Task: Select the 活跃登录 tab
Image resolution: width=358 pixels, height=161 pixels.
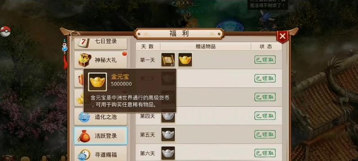Action: click(100, 136)
